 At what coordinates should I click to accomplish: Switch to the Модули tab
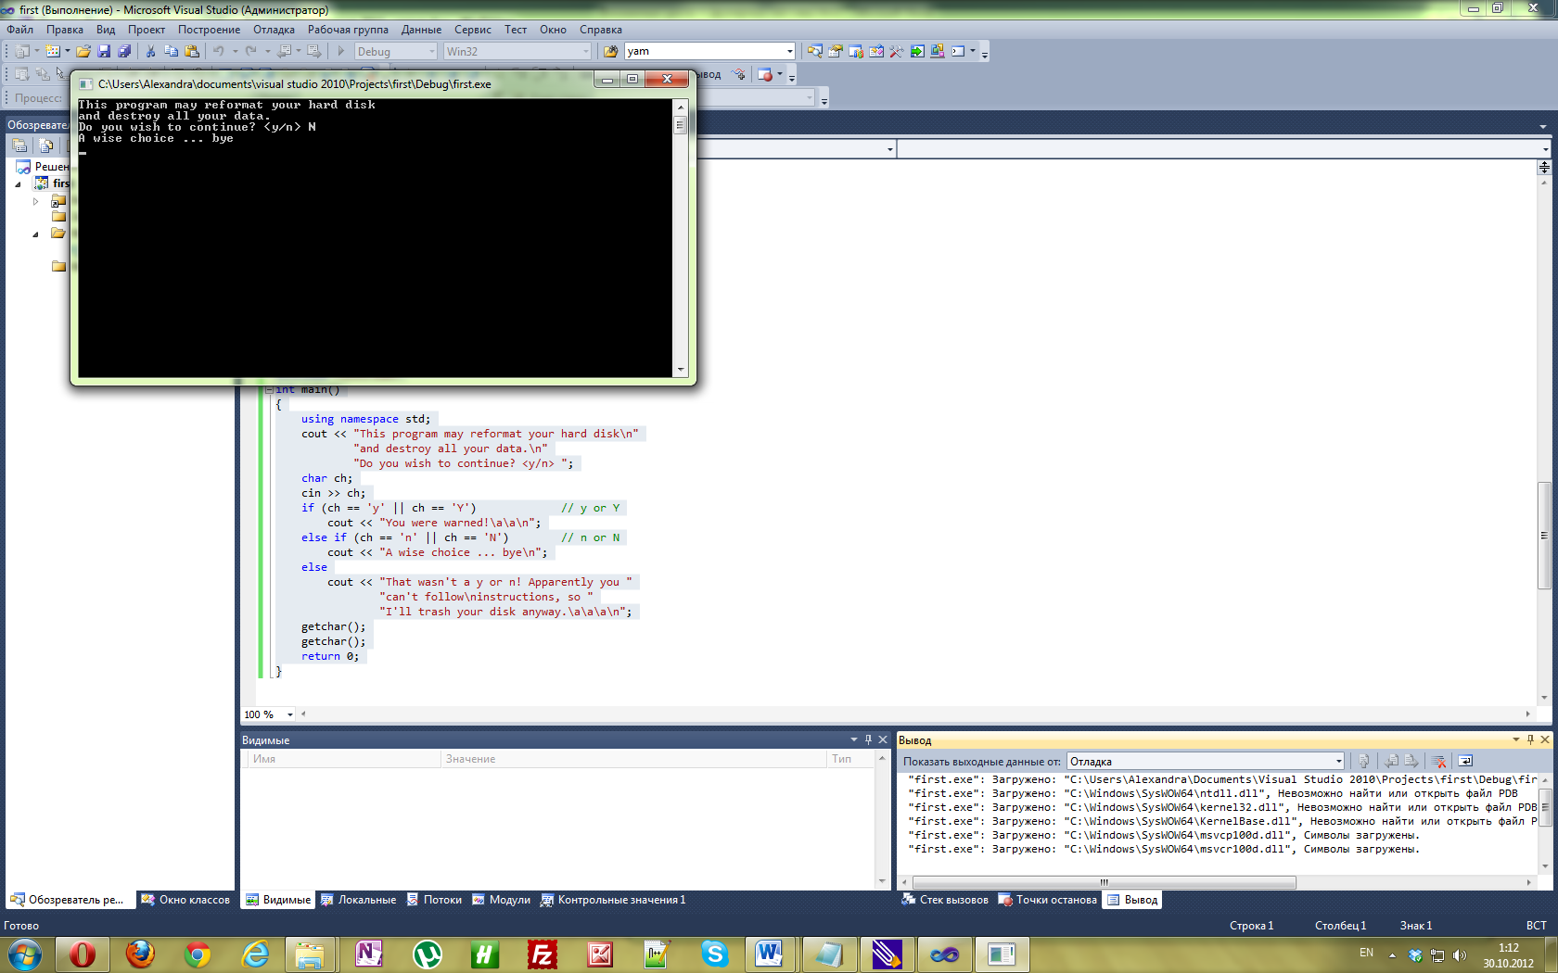coord(501,900)
